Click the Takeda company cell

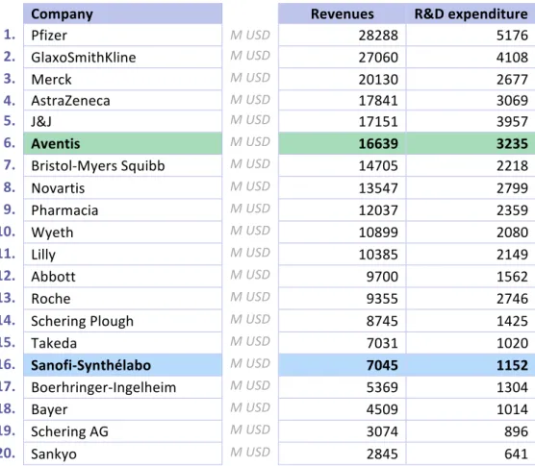click(x=123, y=343)
